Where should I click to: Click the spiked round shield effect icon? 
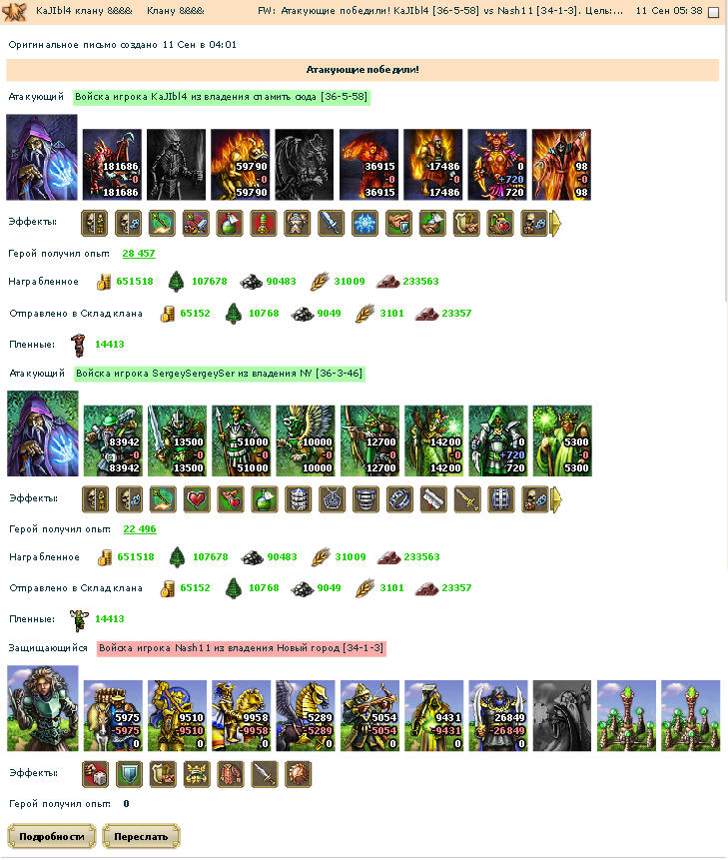pos(299,774)
